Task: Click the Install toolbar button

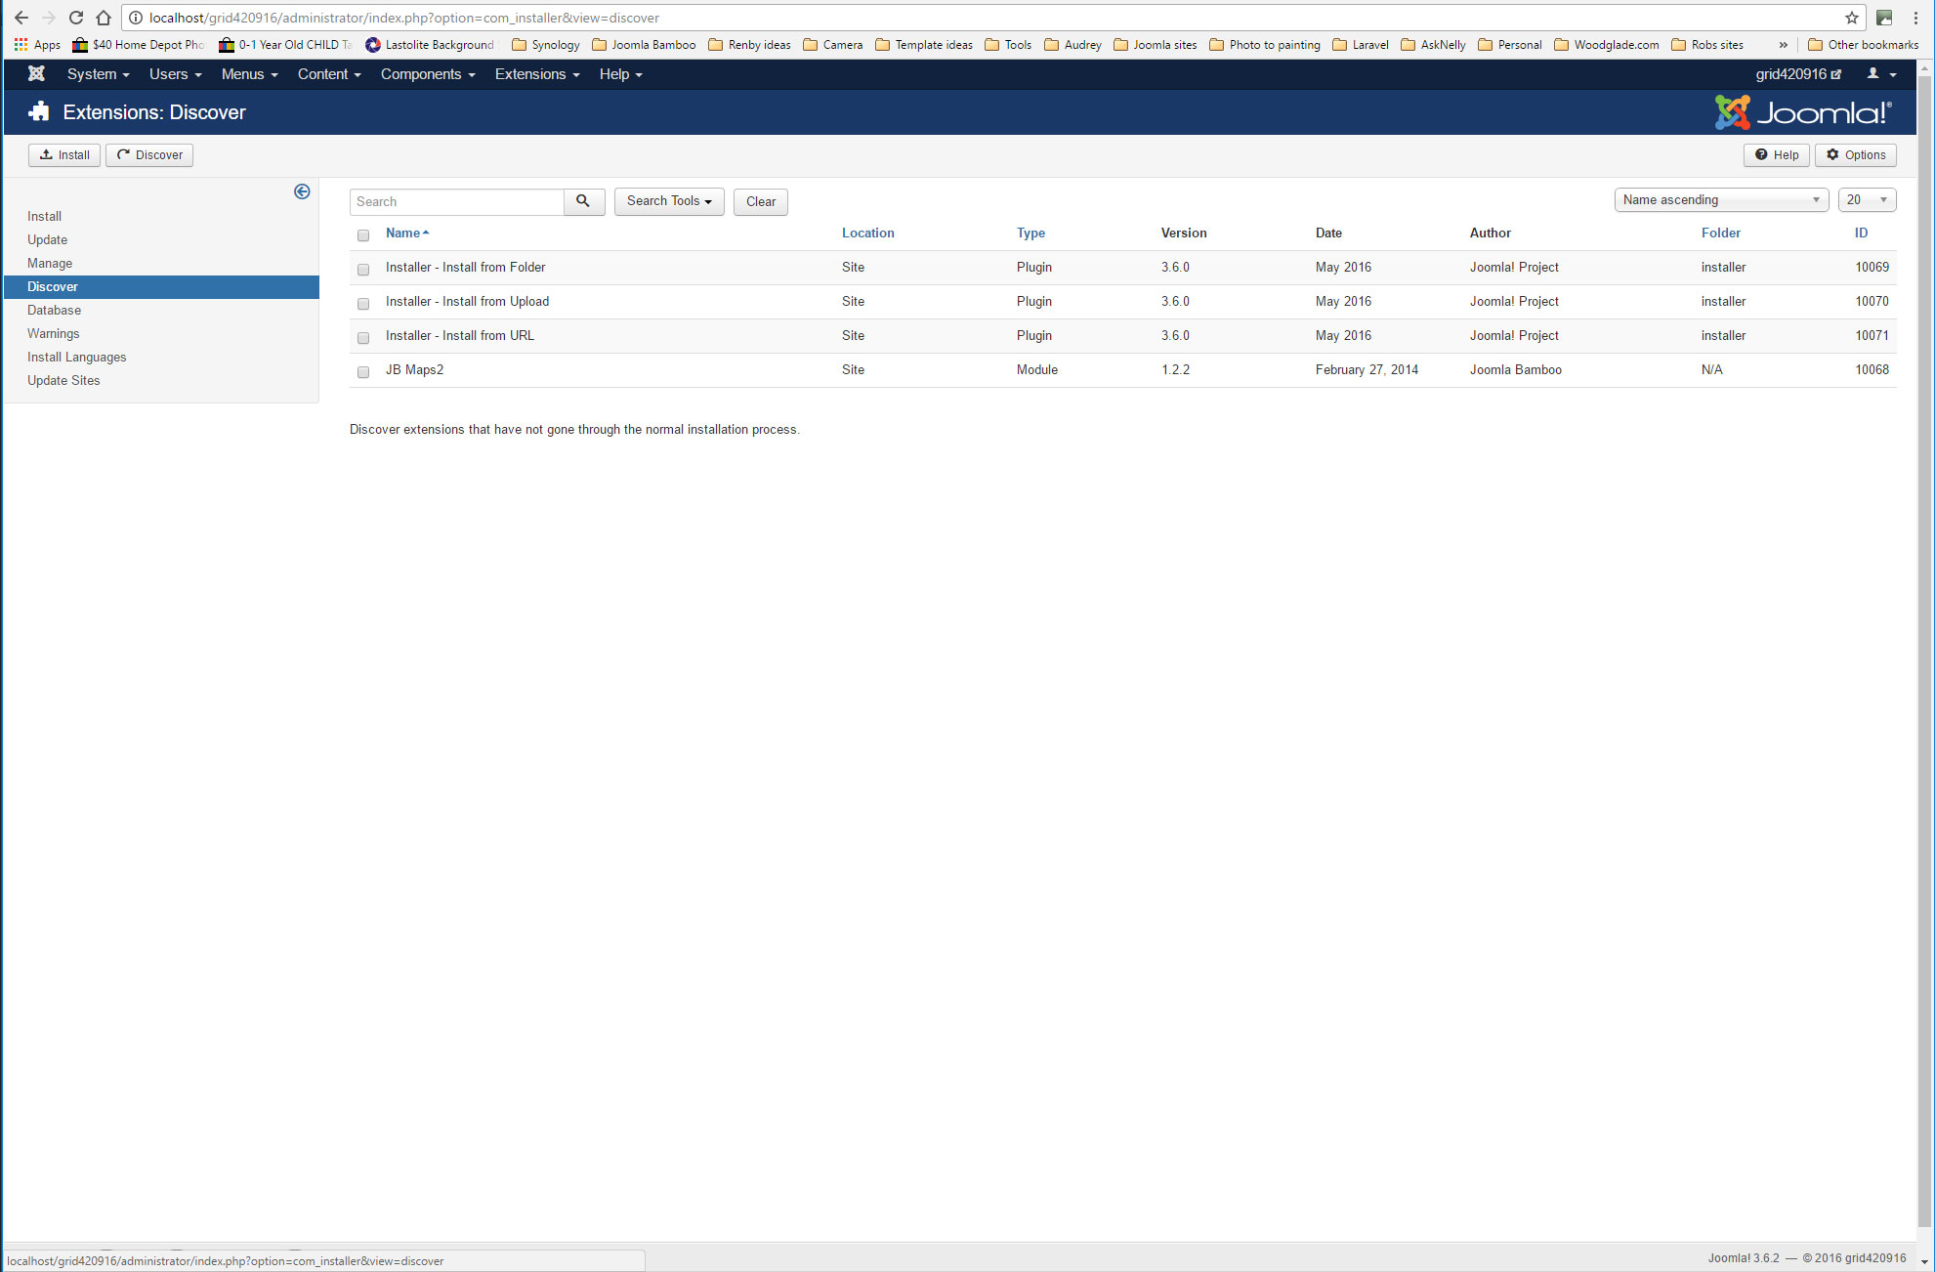Action: [64, 155]
